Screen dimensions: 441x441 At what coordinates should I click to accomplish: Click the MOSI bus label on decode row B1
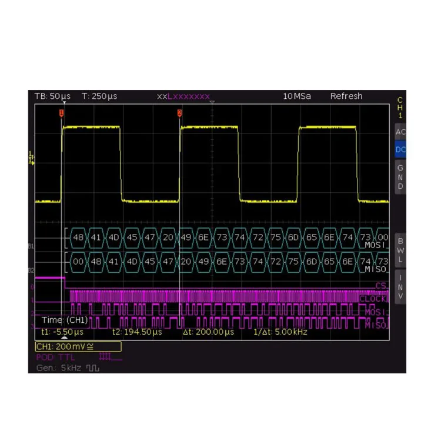point(375,245)
